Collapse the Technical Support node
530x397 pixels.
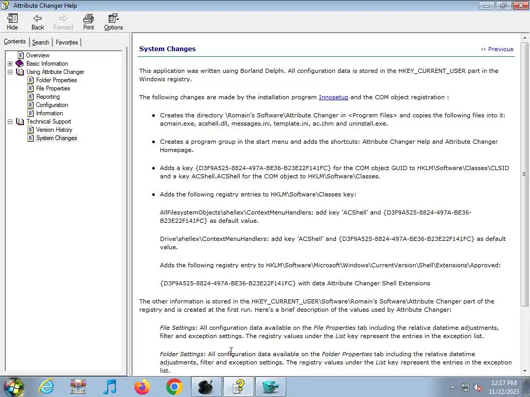pyautogui.click(x=10, y=121)
